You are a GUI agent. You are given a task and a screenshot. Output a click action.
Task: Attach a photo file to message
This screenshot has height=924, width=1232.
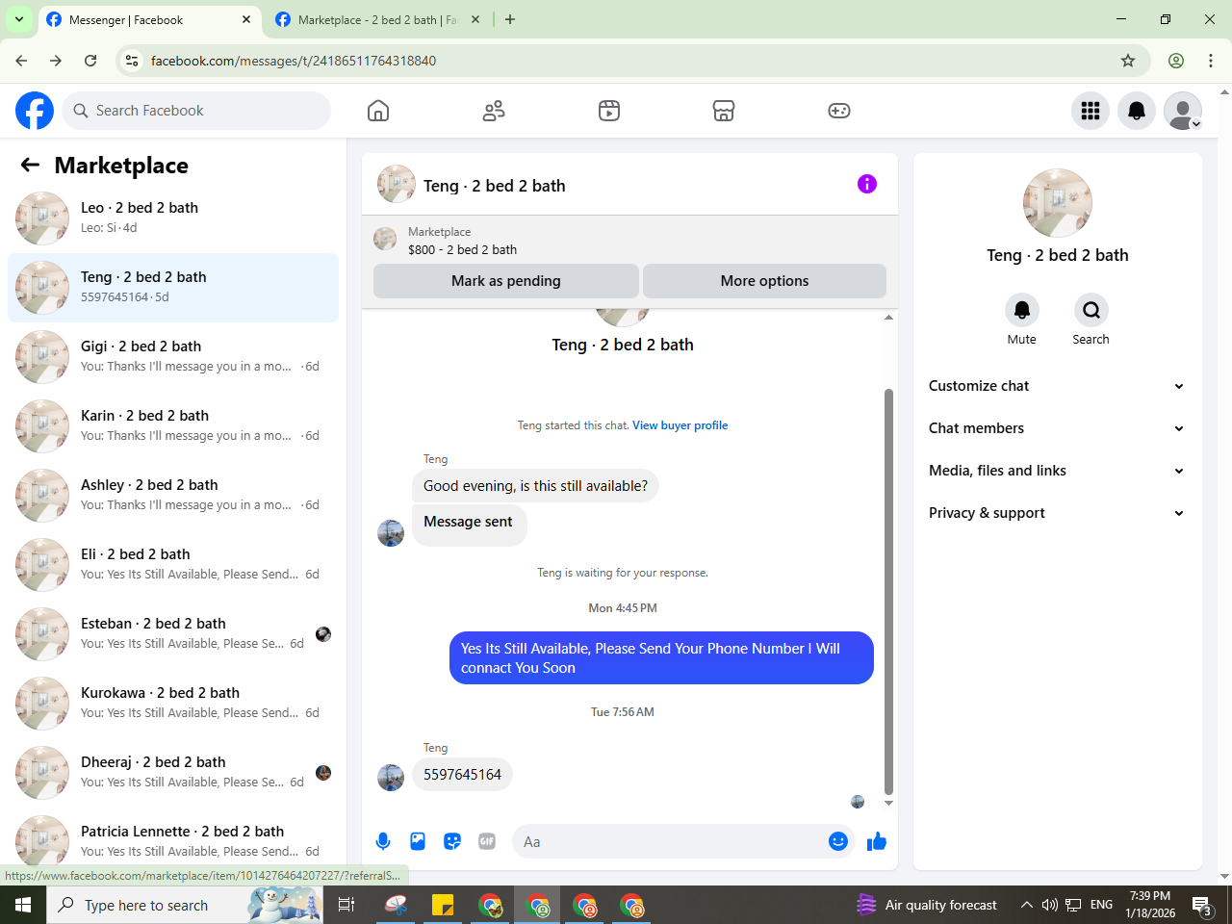click(x=418, y=841)
